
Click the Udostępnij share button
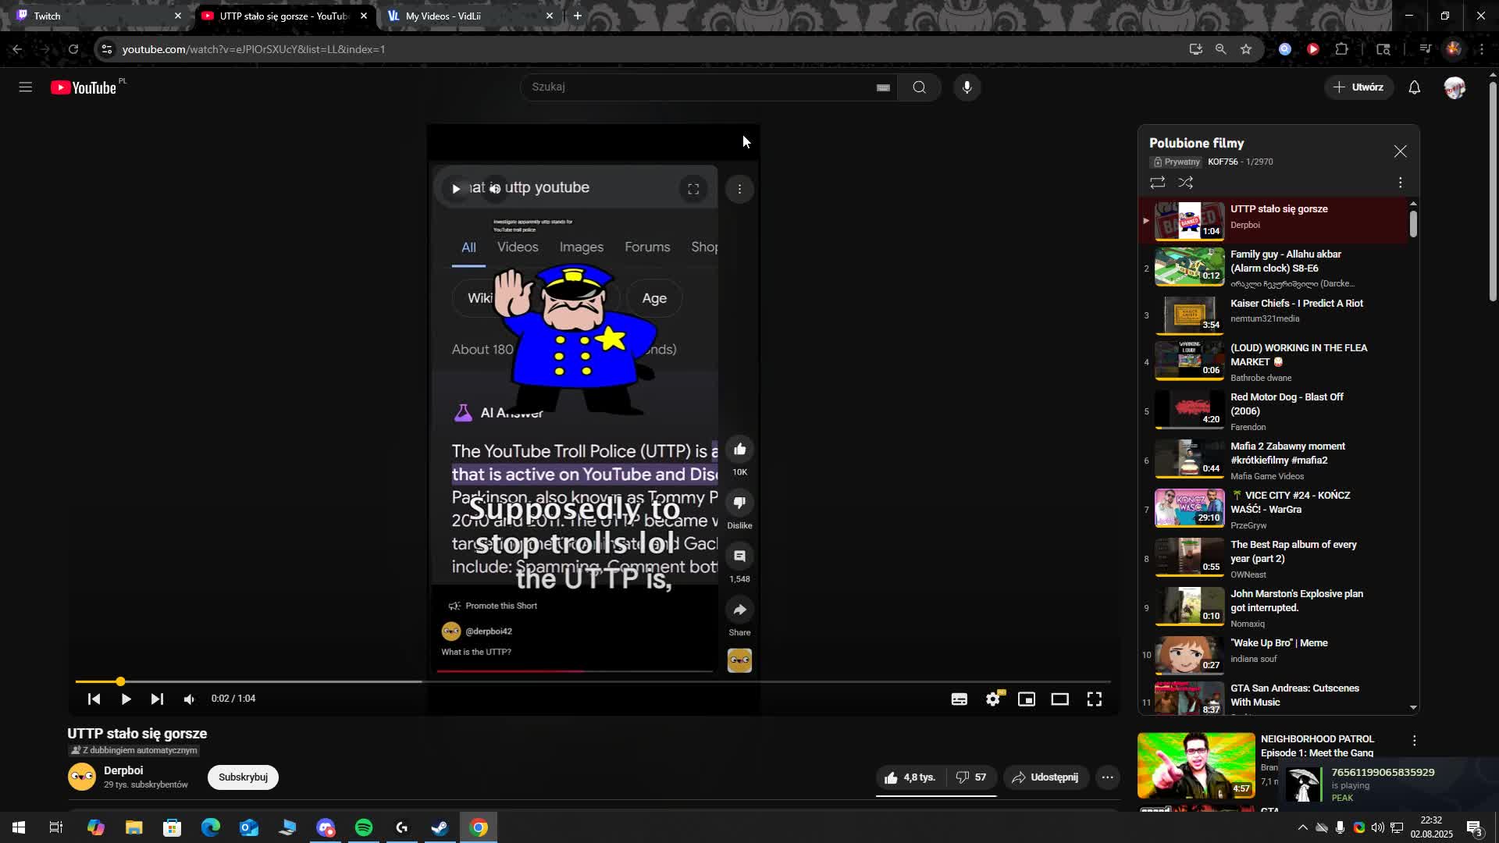(x=1045, y=777)
